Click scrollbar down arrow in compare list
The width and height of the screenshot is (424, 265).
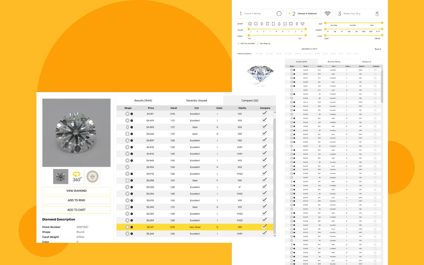point(275,236)
